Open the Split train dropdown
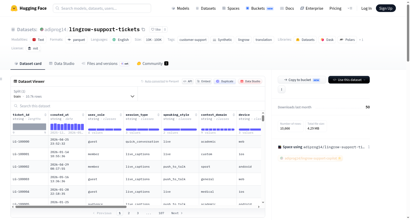Image resolution: width=410 pixels, height=220 pixels. (x=74, y=94)
